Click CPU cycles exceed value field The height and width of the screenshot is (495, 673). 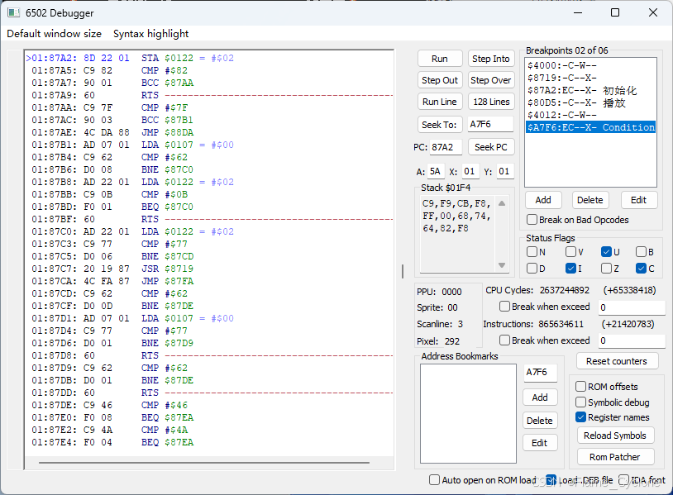(x=632, y=307)
